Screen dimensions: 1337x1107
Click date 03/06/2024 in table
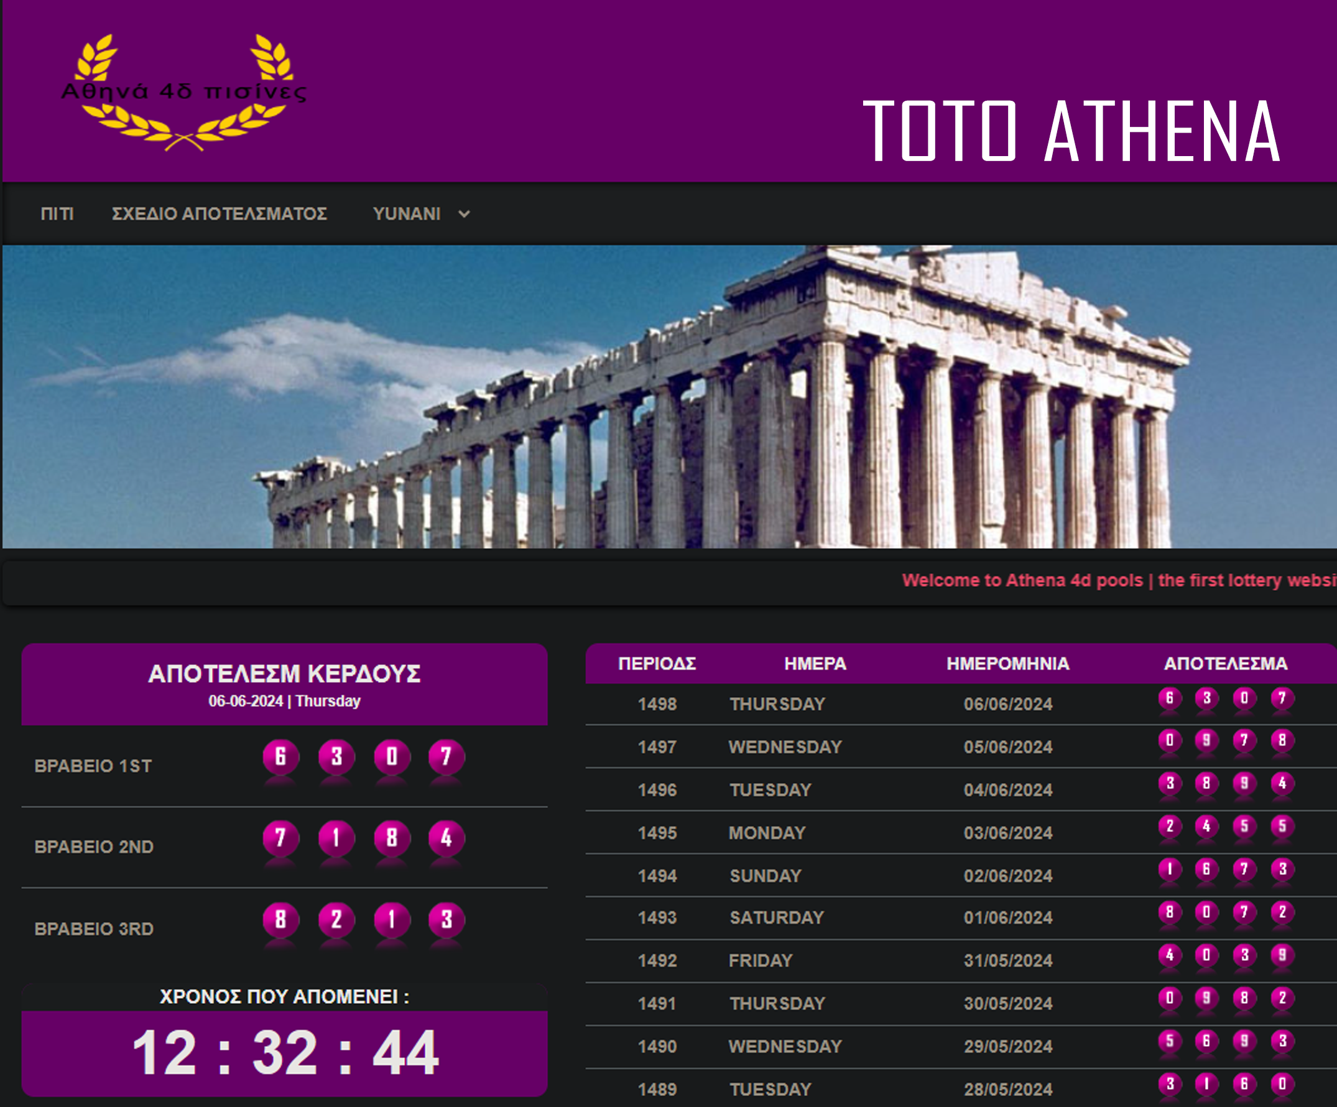coord(1008,833)
